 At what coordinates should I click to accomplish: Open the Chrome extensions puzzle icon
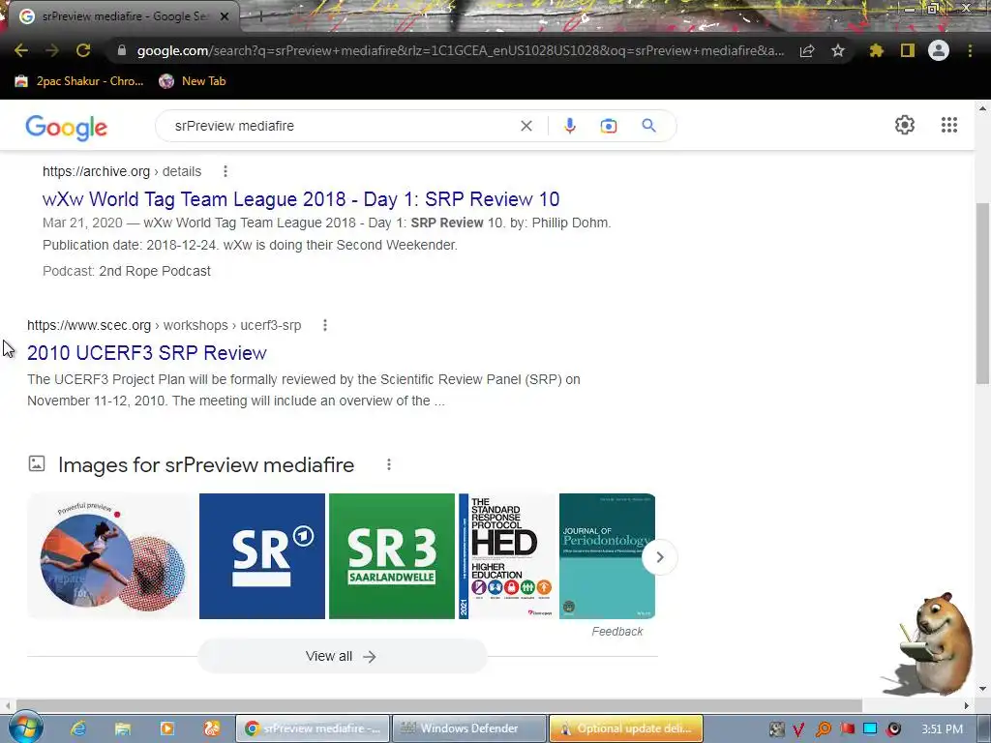(876, 50)
